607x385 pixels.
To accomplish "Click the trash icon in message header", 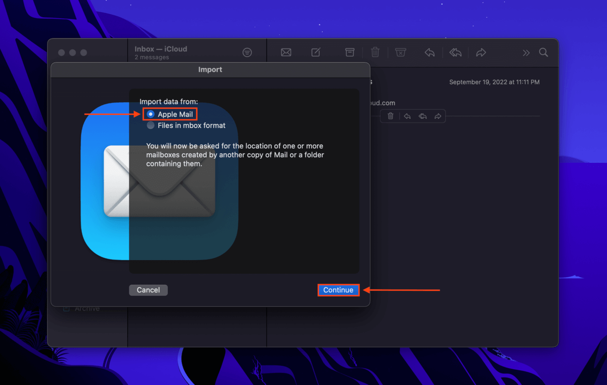I will pos(391,116).
